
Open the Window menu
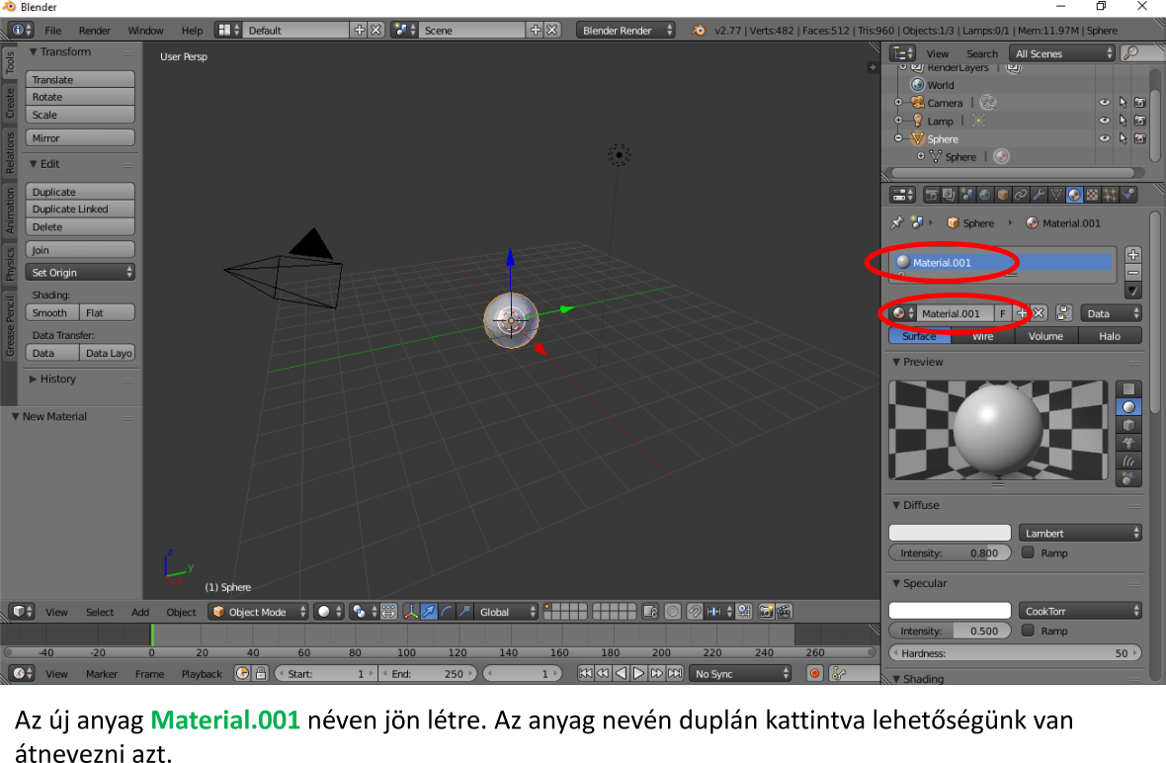point(145,31)
